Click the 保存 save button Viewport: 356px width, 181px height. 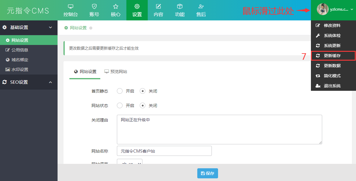[208, 173]
